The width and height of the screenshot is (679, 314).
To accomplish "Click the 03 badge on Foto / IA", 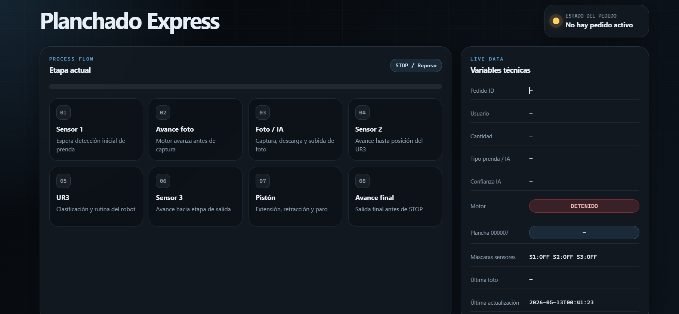I will [263, 113].
